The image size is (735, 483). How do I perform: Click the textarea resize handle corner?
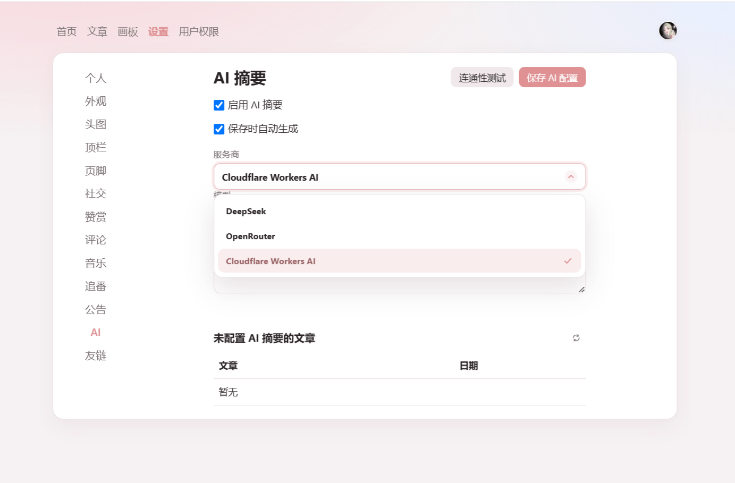click(582, 290)
